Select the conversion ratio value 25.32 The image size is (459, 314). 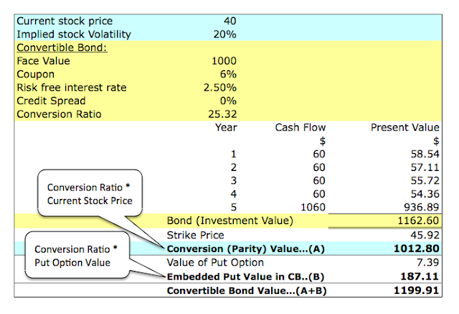click(222, 114)
